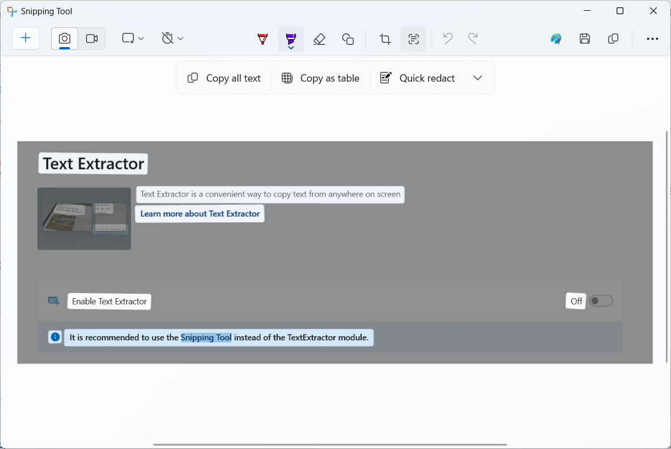Select the 'Text Extractor' heading text
The width and height of the screenshot is (671, 449).
pyautogui.click(x=94, y=163)
